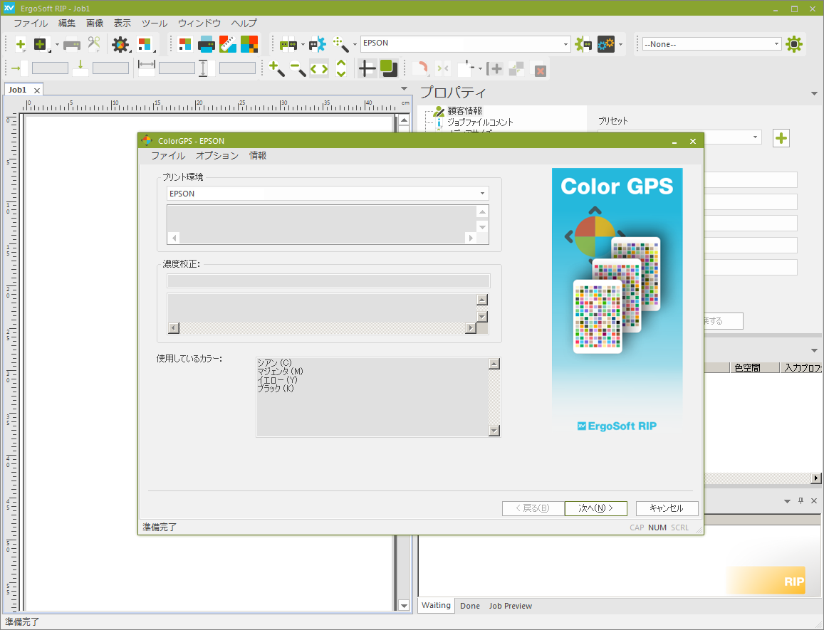Switch to the Done tab
Viewport: 824px width, 630px height.
click(470, 606)
